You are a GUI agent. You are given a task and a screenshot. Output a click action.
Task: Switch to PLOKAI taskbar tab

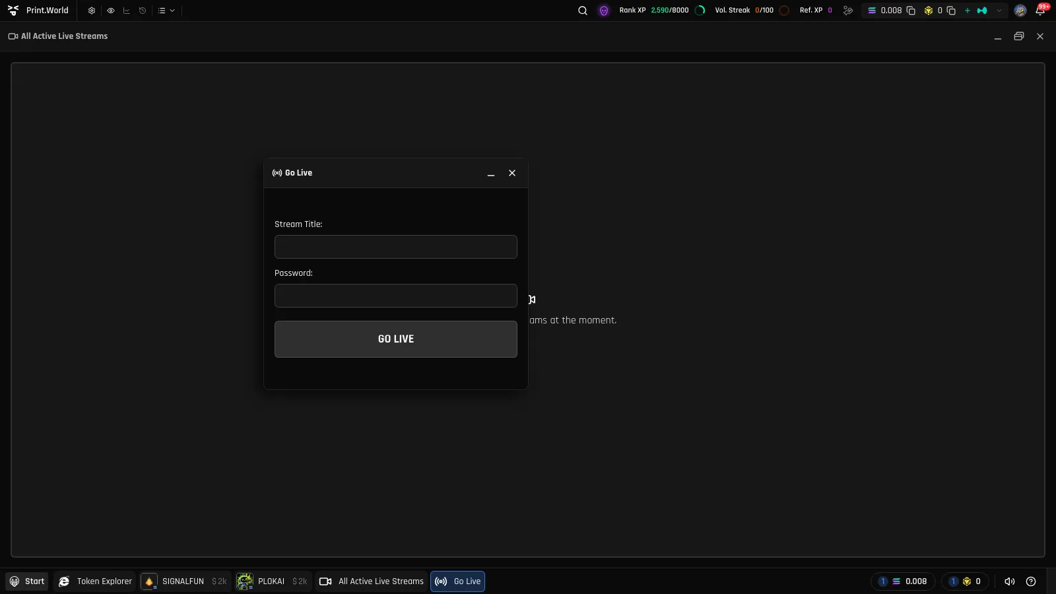click(273, 581)
